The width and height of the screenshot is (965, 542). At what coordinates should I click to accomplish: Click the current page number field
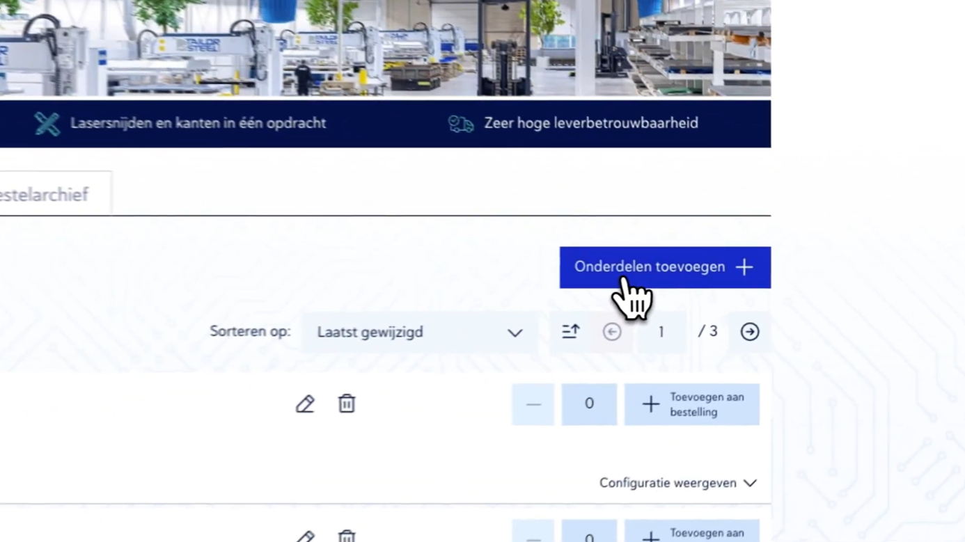(x=661, y=332)
